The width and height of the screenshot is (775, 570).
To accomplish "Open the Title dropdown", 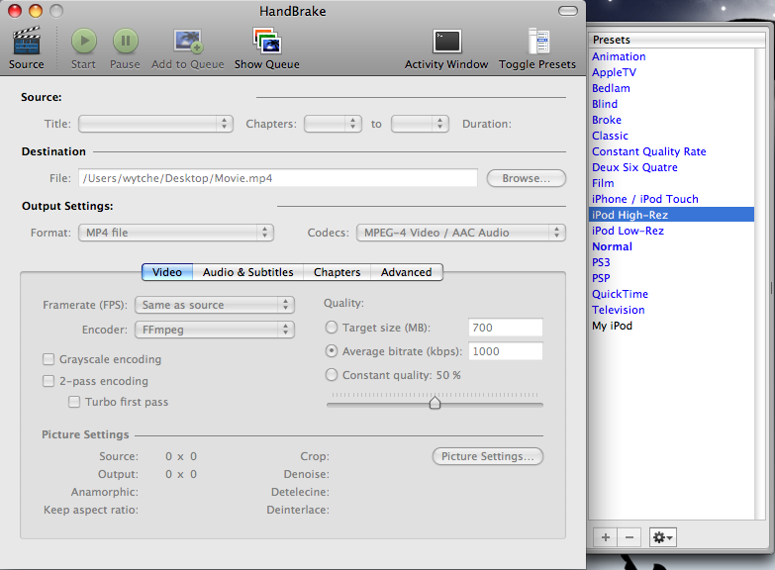I will coord(155,124).
